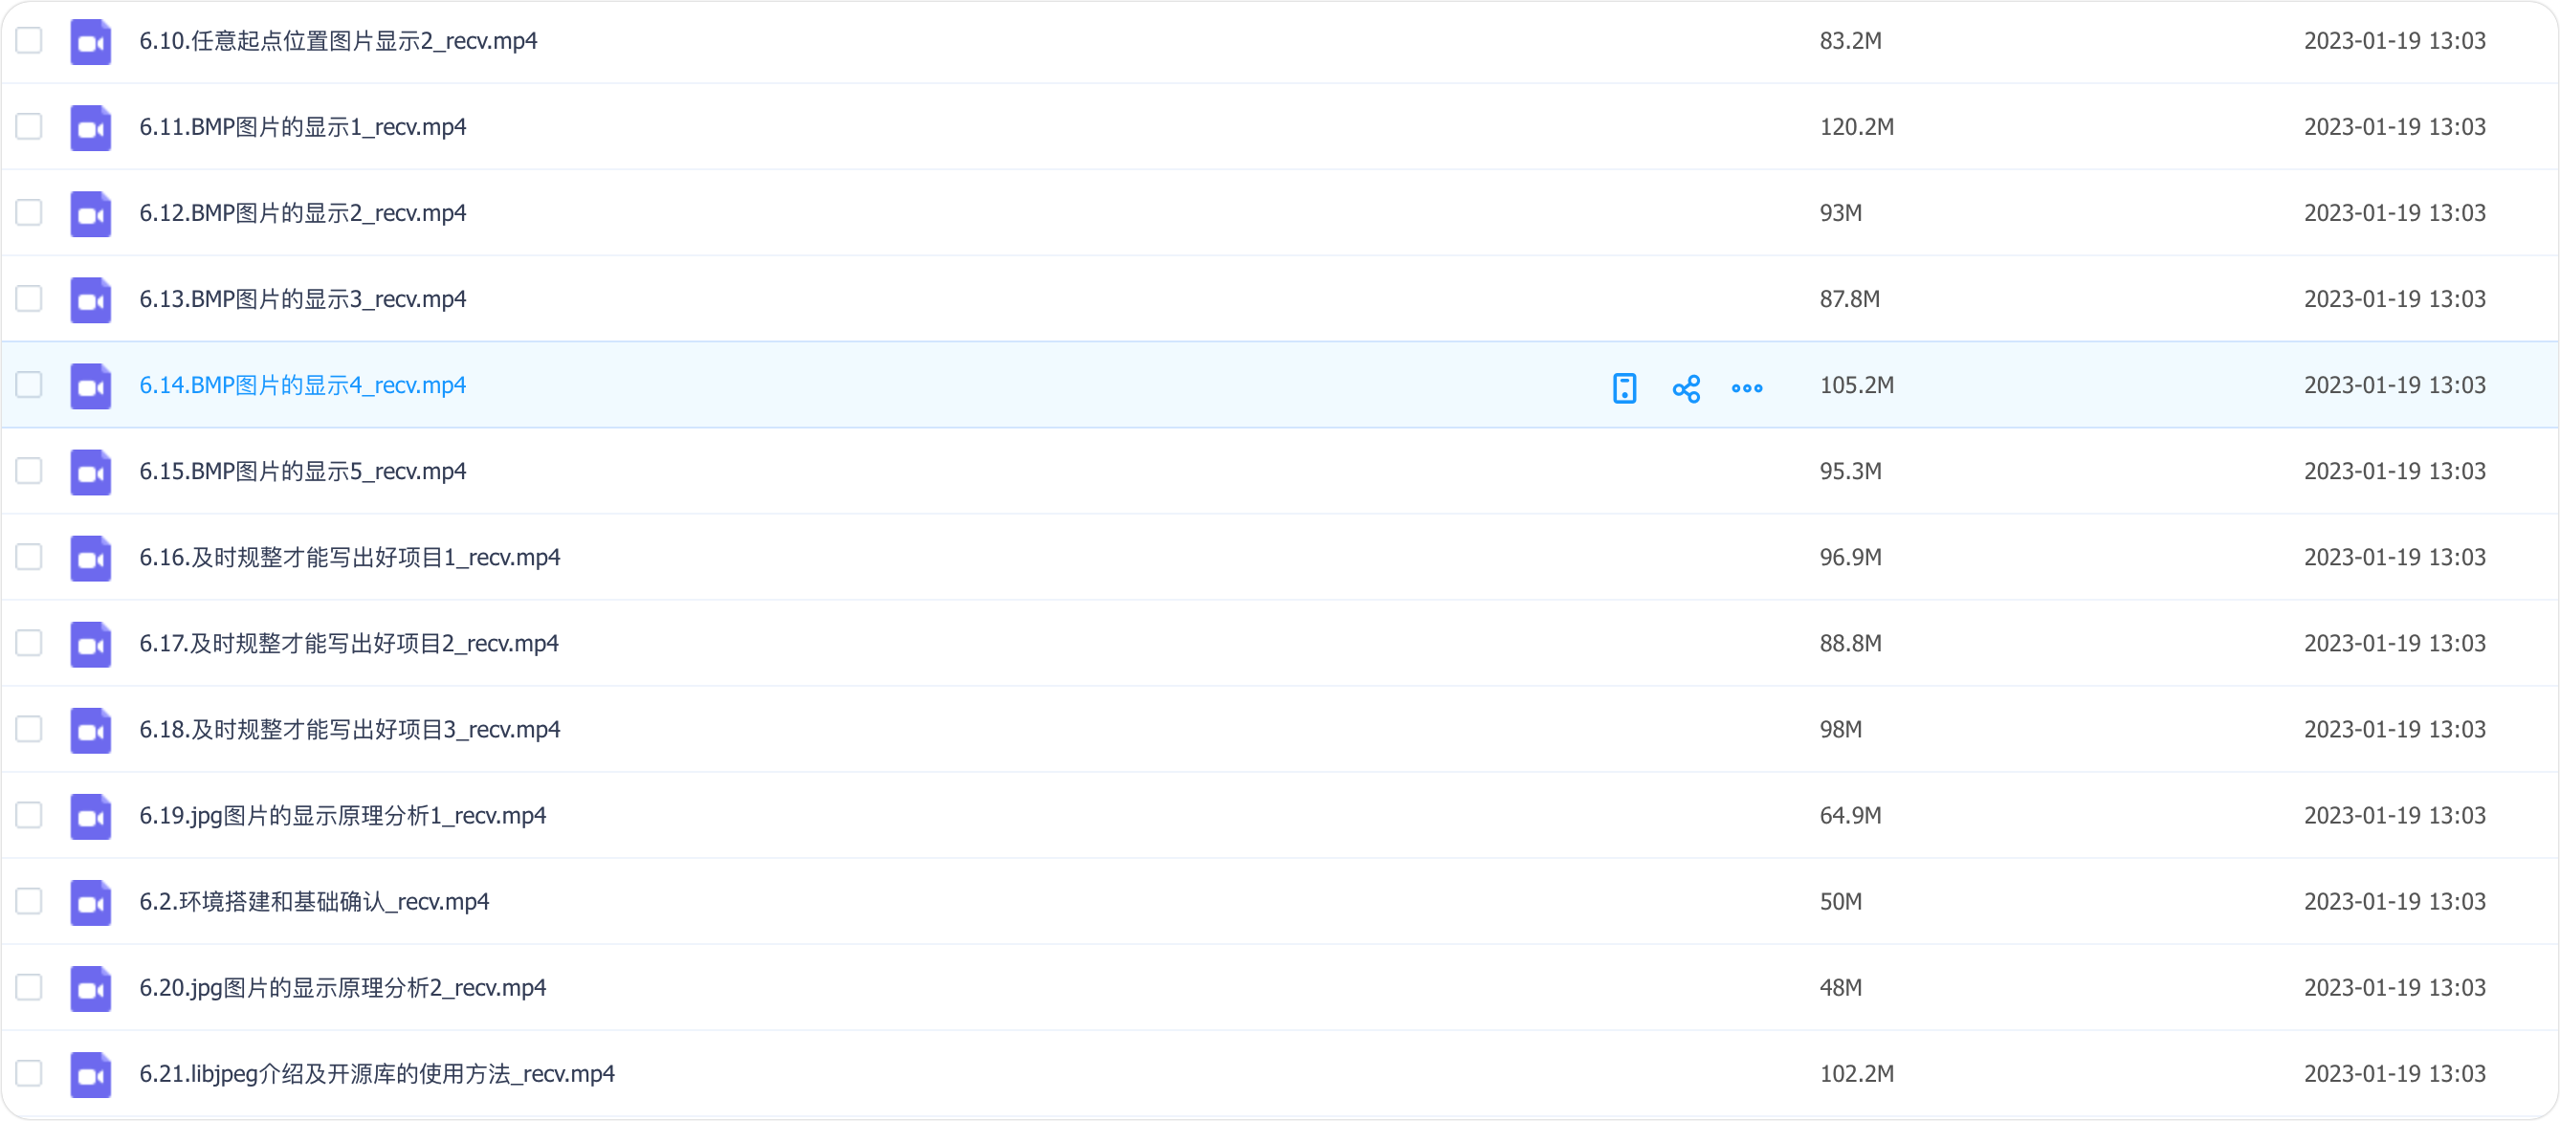Viewport: 2560px width, 1121px height.
Task: Open file 6.19.jpg图片的显示原理分析1_recv.mp4
Action: pyautogui.click(x=342, y=816)
